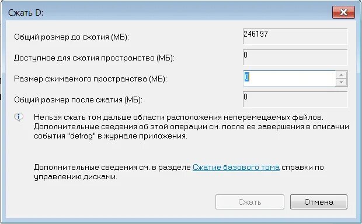Click the grayed-out Сжать button
The image size is (362, 224).
(x=249, y=202)
